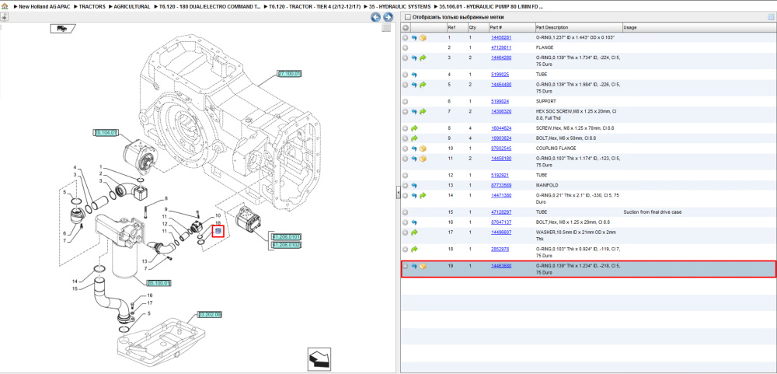Open part number link 14463680
This screenshot has height=374, width=777.
click(501, 266)
